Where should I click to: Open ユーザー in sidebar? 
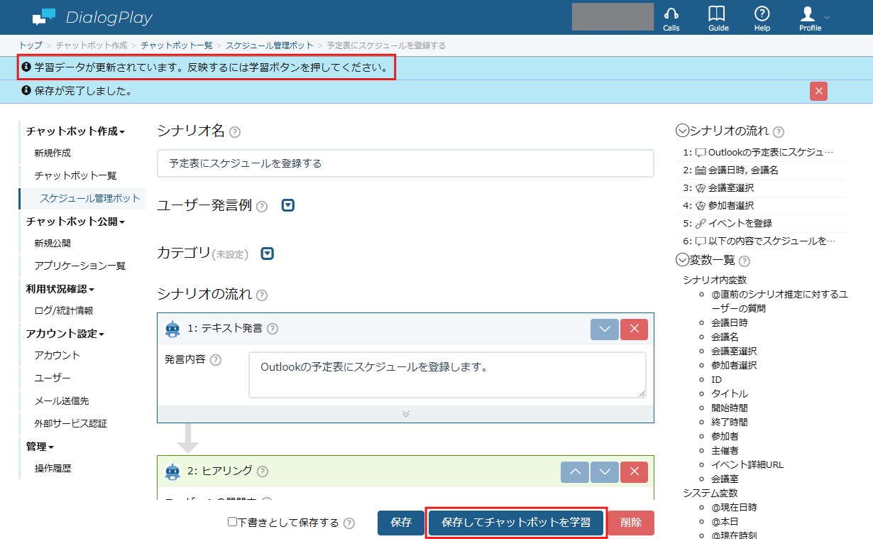tap(53, 378)
